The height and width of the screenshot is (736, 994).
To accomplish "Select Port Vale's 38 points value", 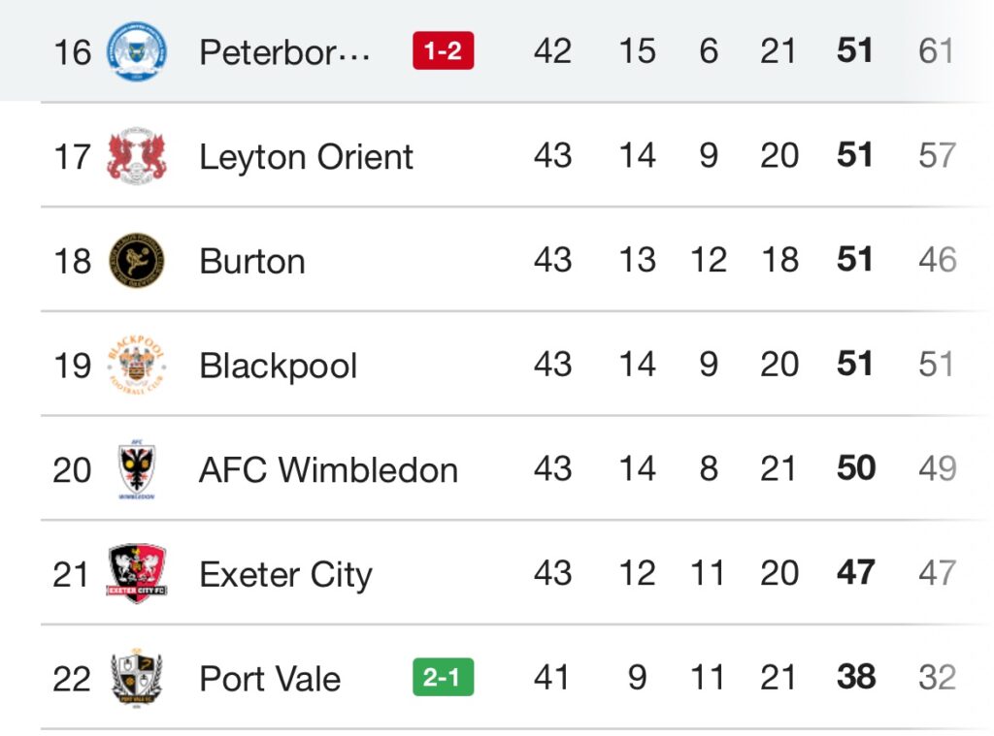I will coord(855,678).
